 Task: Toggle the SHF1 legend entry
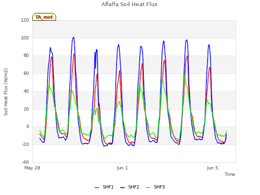[x=104, y=187]
